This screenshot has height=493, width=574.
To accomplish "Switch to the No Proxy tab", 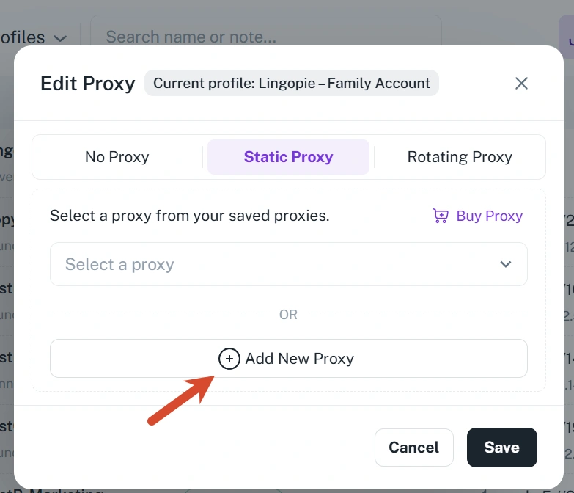I will pos(117,157).
